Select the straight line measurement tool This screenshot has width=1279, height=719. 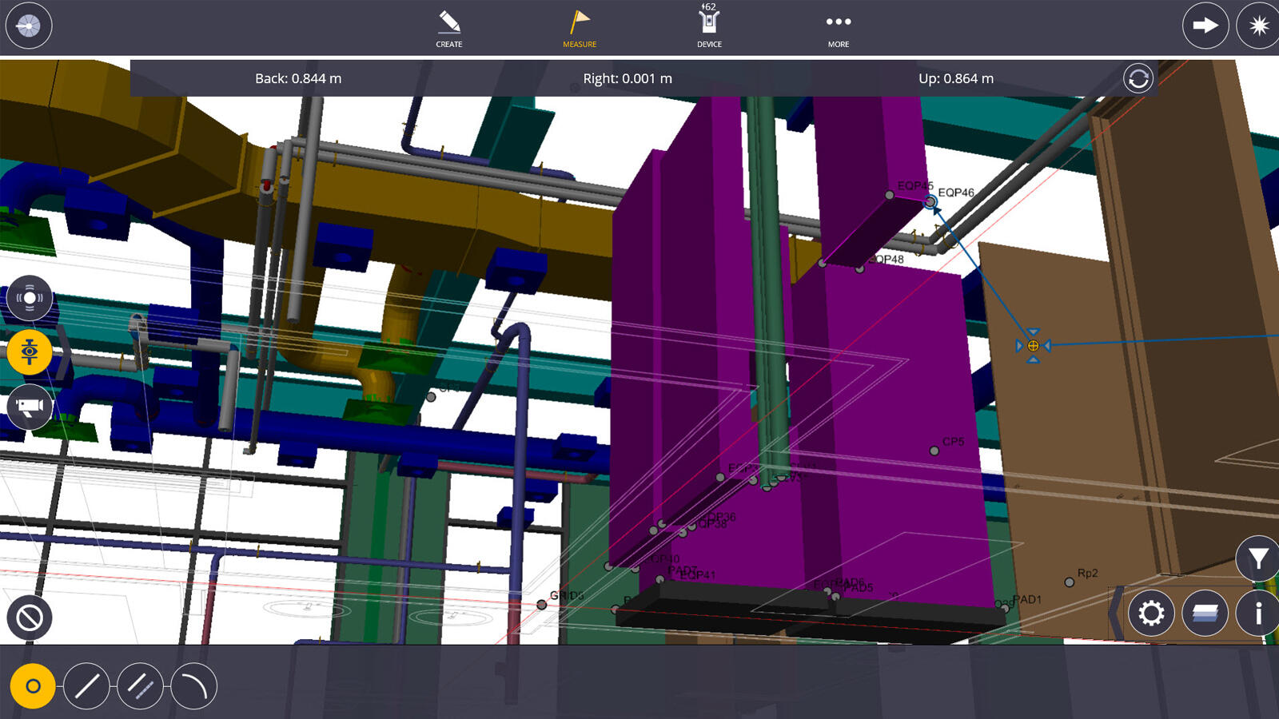pyautogui.click(x=86, y=684)
